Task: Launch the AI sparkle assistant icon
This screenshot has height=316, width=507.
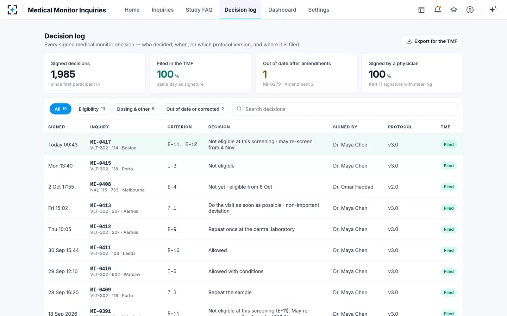Action: tap(493, 9)
